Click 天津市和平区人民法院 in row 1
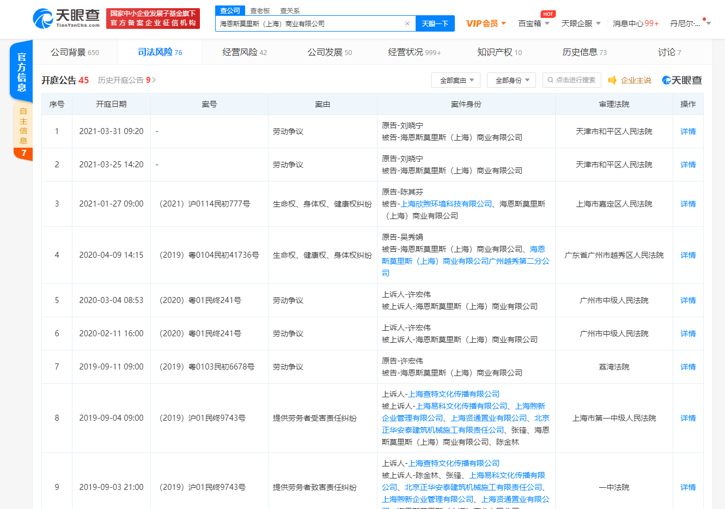 click(x=614, y=131)
